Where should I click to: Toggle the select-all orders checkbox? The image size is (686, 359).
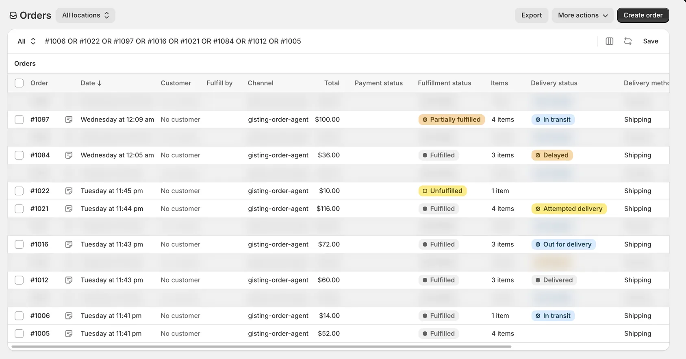pyautogui.click(x=19, y=83)
